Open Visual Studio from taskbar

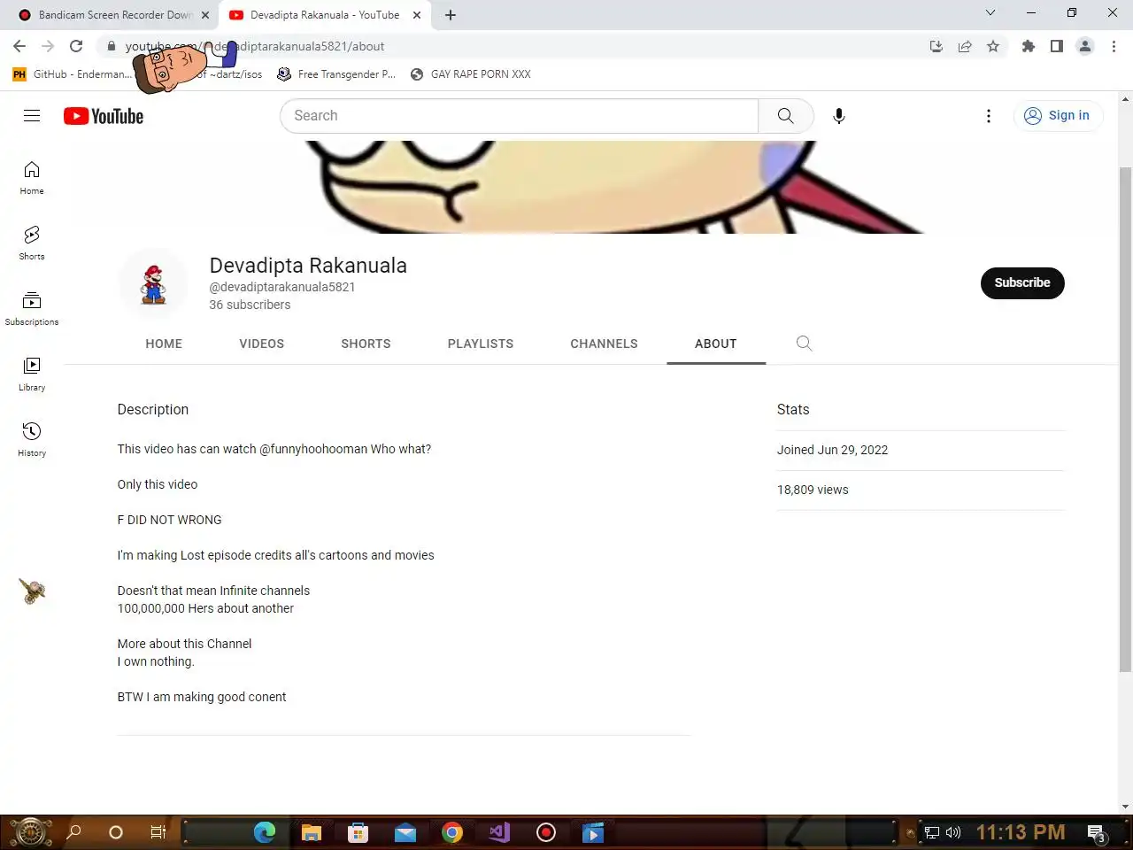pyautogui.click(x=499, y=832)
